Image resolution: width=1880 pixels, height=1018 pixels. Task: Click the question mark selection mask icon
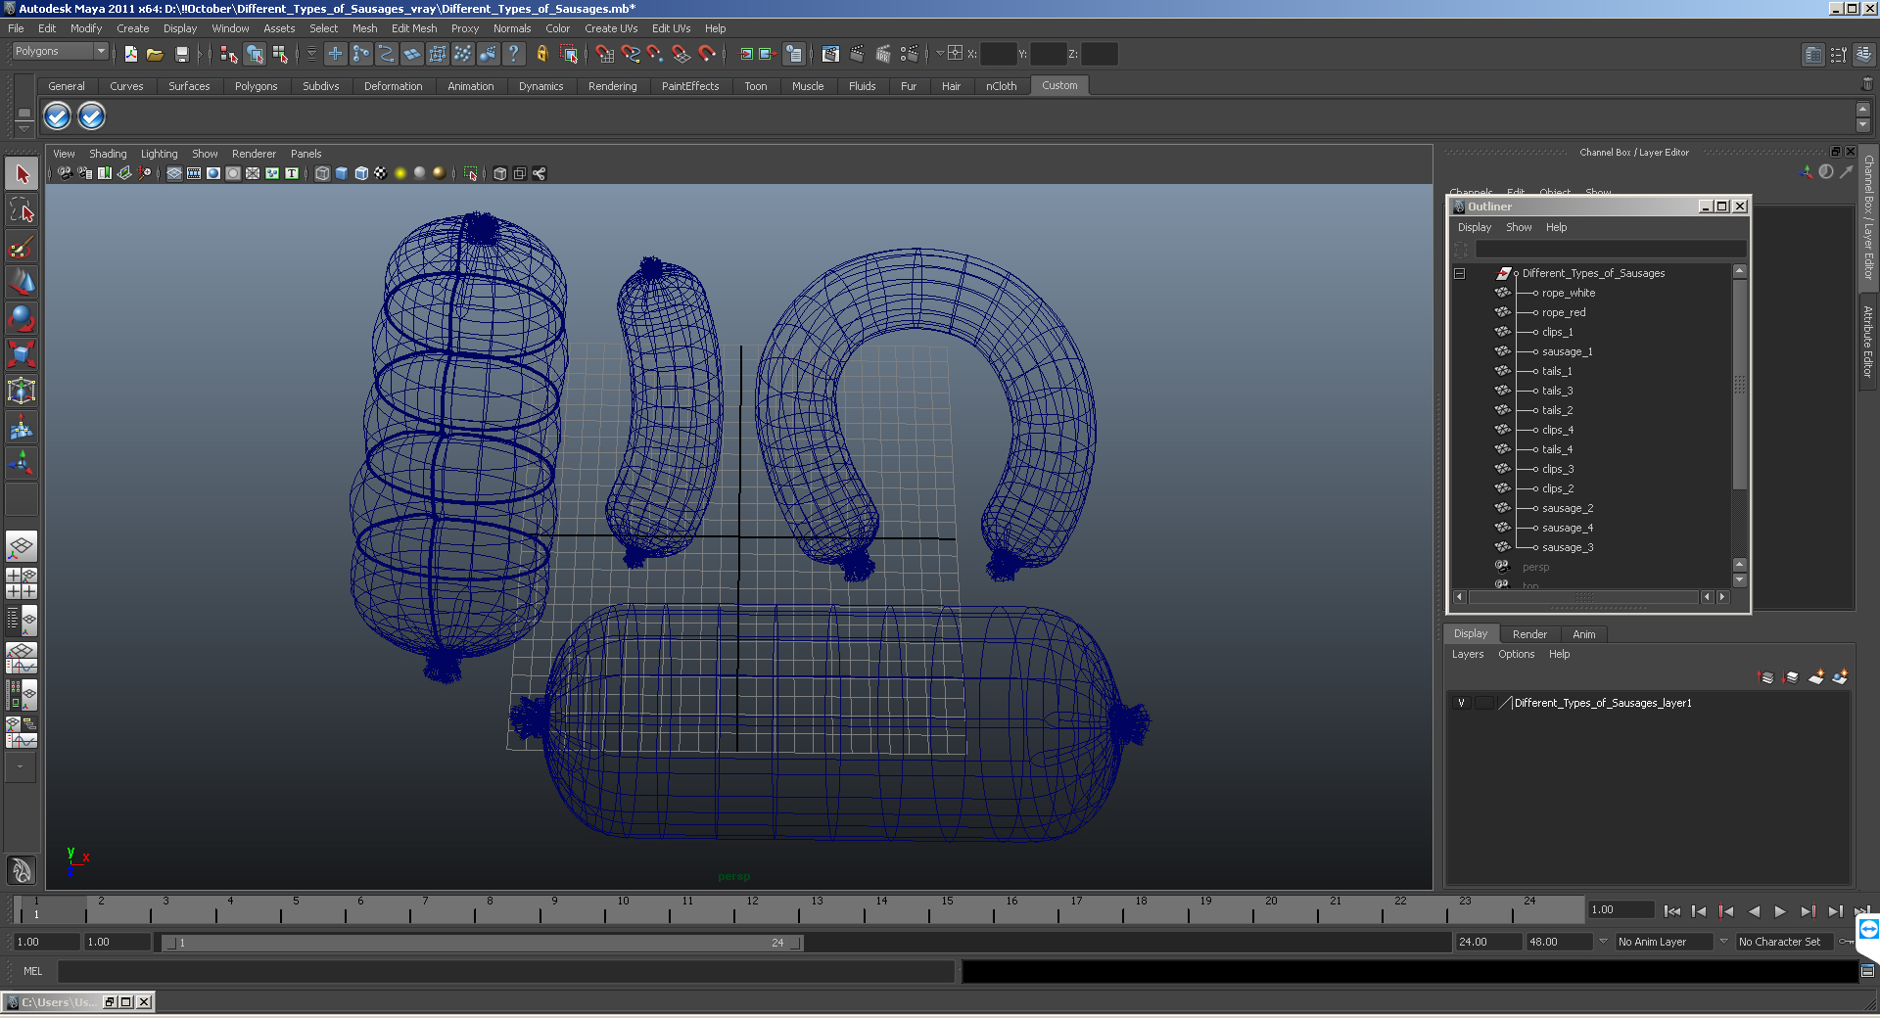tap(513, 54)
